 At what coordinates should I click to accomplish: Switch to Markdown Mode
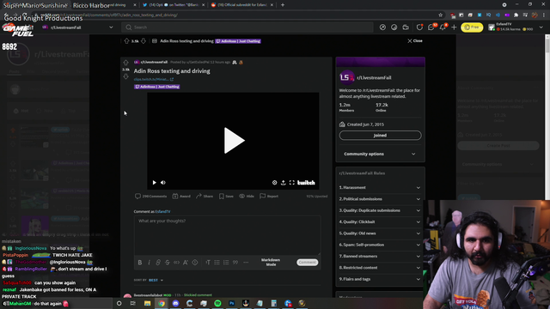tap(271, 262)
